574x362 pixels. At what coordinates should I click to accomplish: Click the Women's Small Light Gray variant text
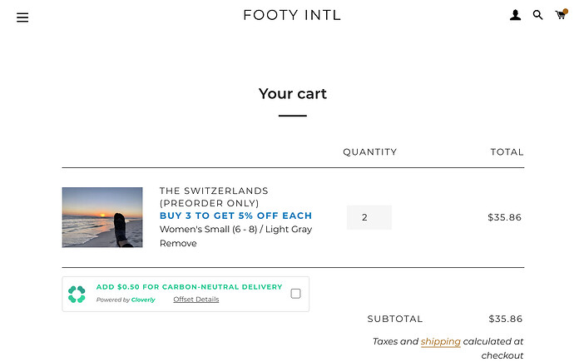(x=235, y=229)
